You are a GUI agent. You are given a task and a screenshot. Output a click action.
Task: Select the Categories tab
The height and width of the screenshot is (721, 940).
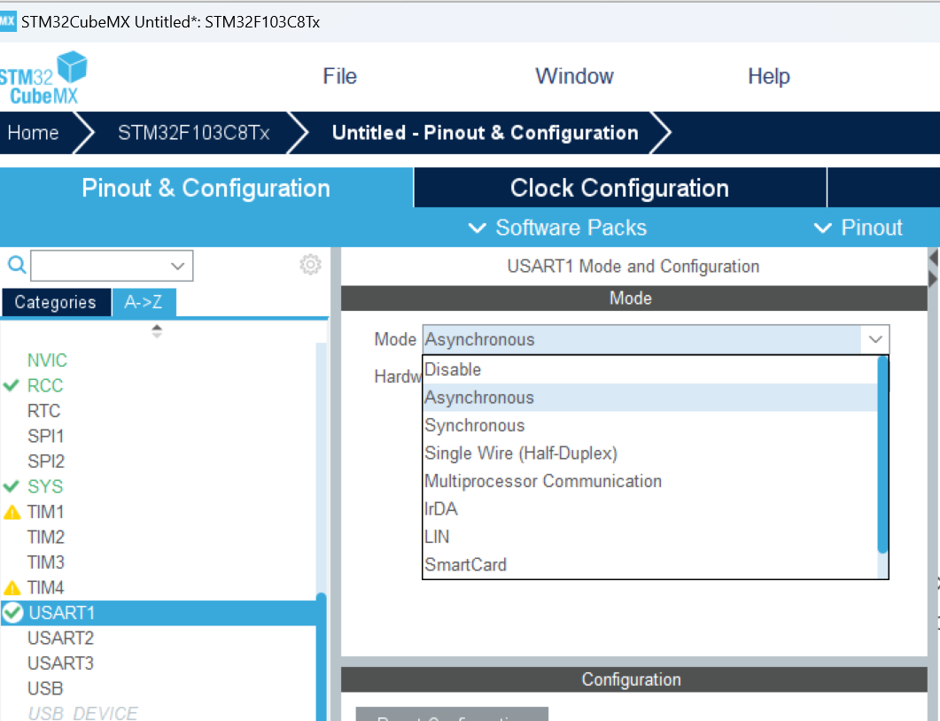pyautogui.click(x=55, y=302)
